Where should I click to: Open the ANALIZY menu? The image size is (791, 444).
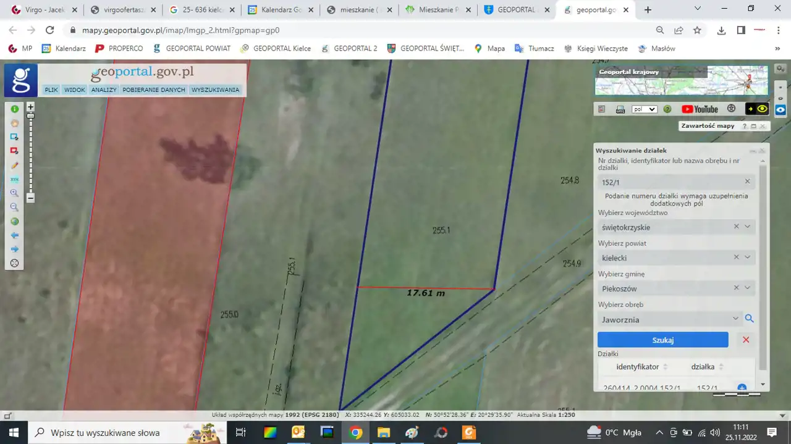point(104,90)
